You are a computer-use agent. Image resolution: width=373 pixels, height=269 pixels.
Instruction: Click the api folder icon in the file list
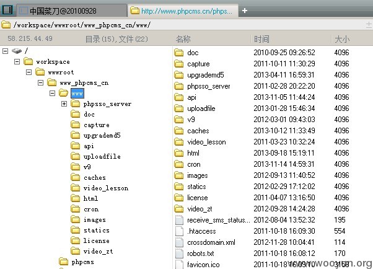[179, 97]
